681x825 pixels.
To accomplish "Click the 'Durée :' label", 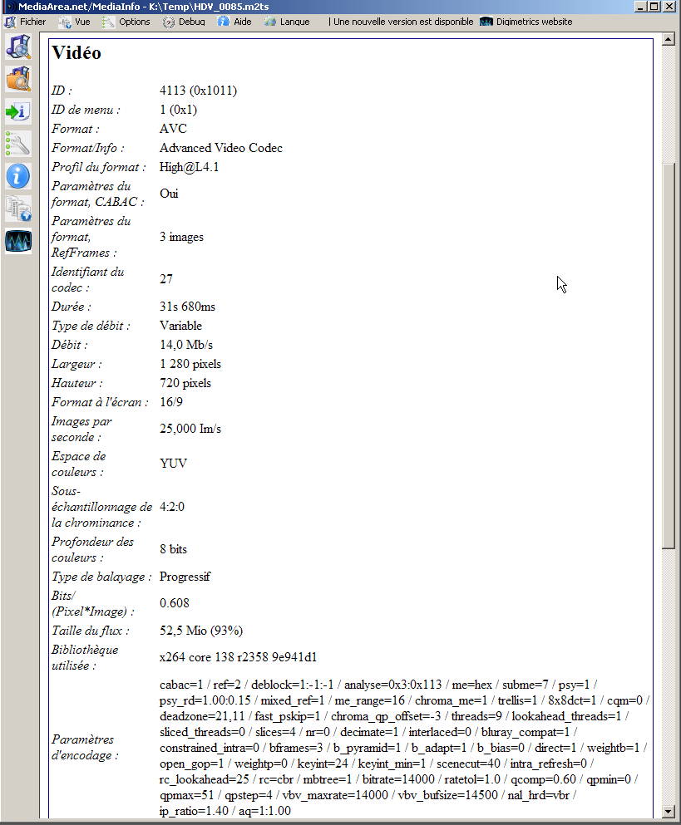I will tap(72, 307).
